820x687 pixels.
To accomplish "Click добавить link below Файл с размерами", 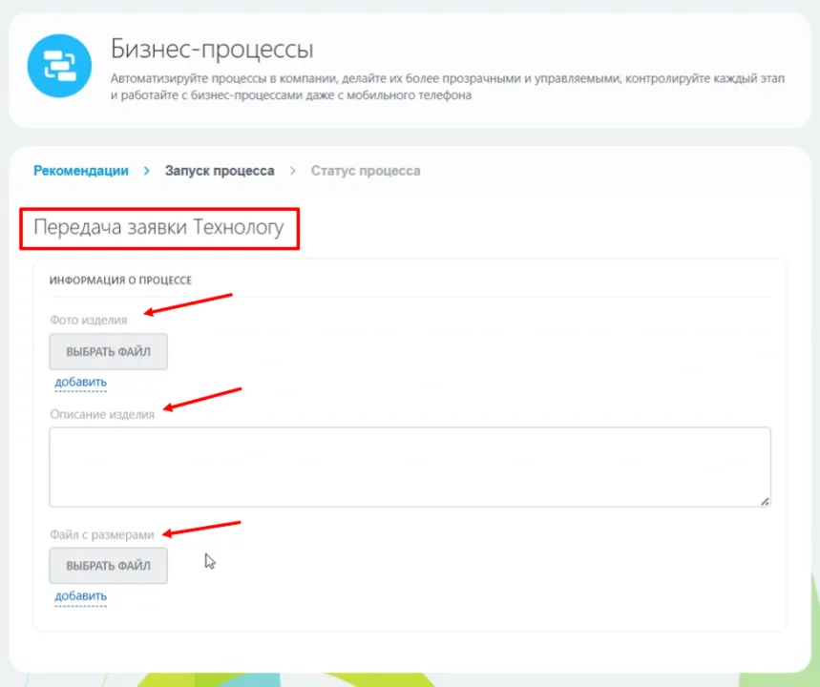I will (x=80, y=596).
